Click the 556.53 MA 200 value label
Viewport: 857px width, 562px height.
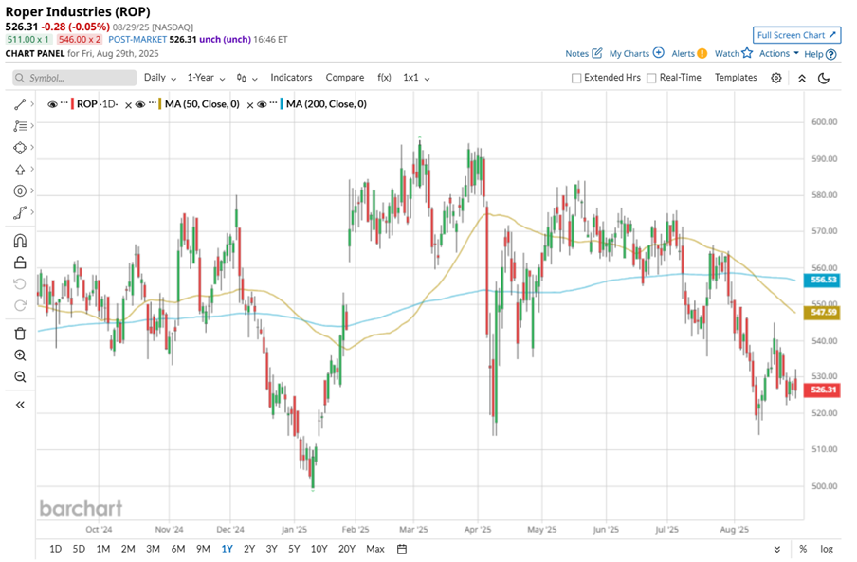pyautogui.click(x=822, y=281)
